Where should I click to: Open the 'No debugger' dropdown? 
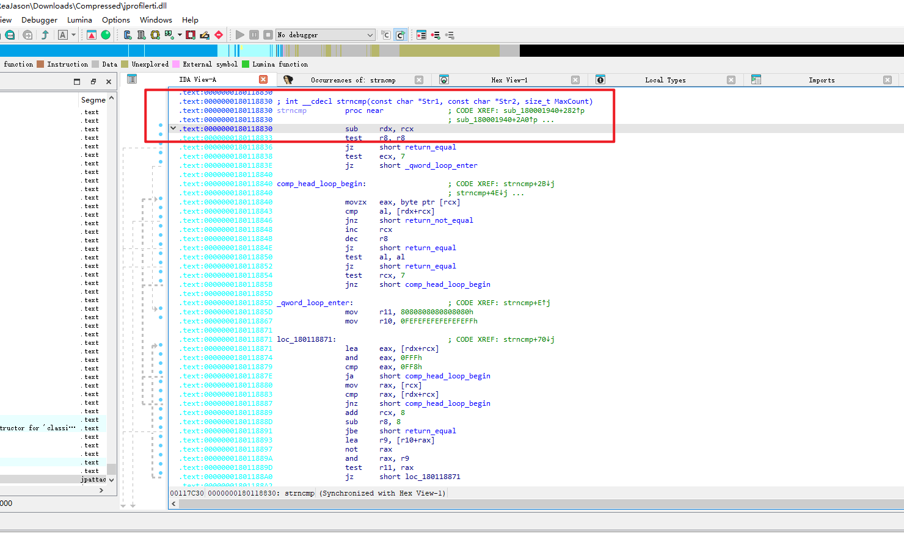point(326,35)
